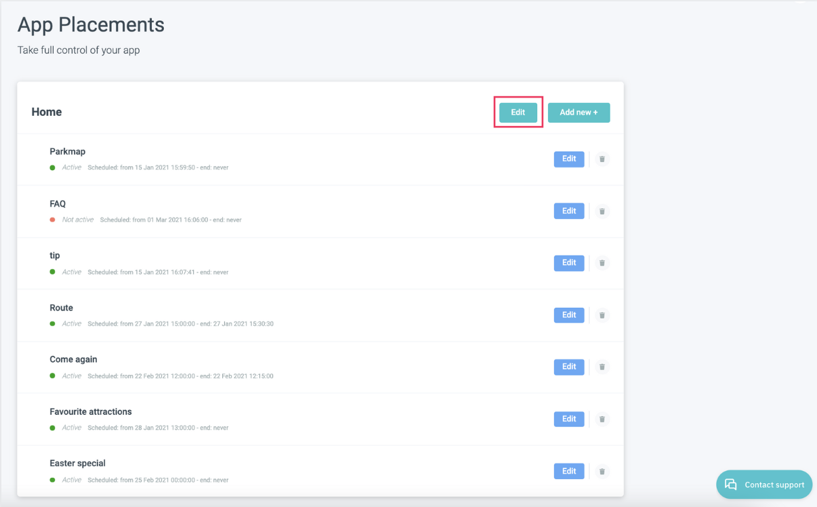Delete the Parkmap placement via trash icon
817x507 pixels.
tap(602, 159)
